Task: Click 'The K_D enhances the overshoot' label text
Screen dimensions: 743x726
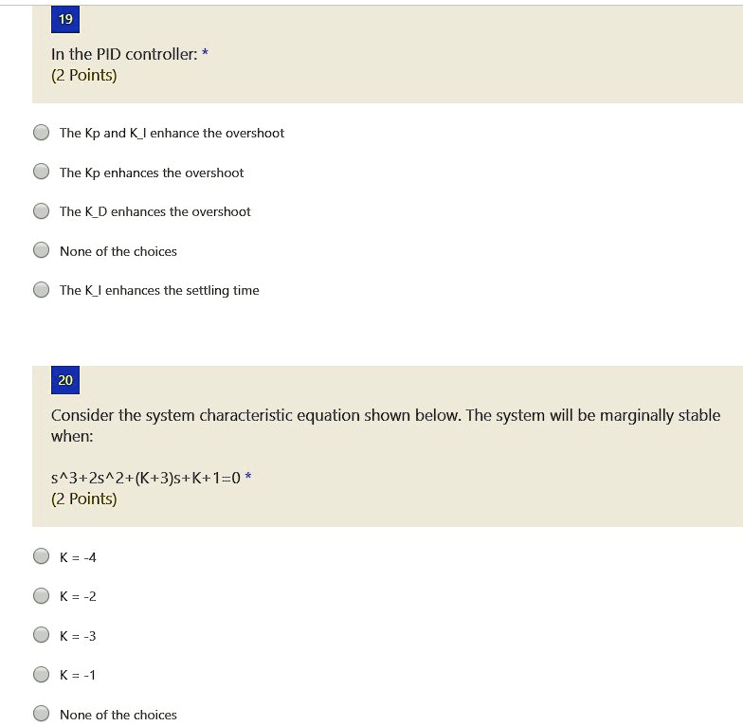Action: pos(155,212)
